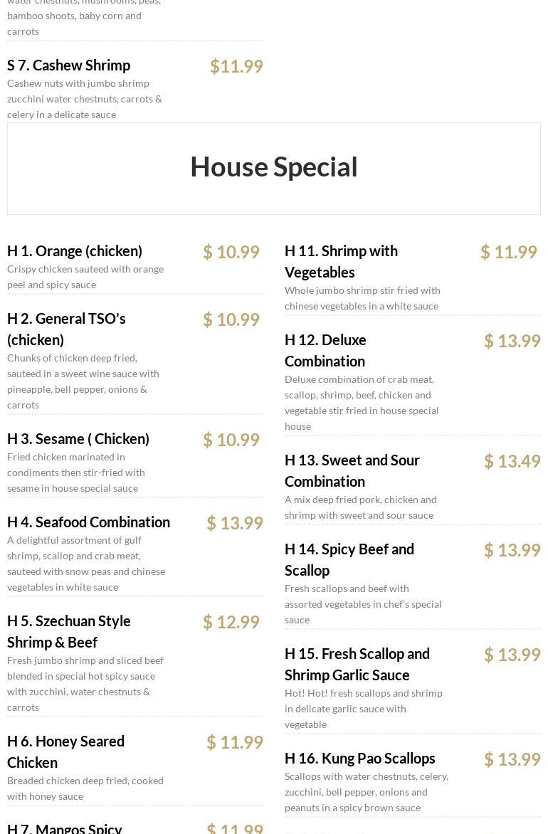This screenshot has width=548, height=834.
Task: Click the Seafood Combination description text
Action: 85,564
